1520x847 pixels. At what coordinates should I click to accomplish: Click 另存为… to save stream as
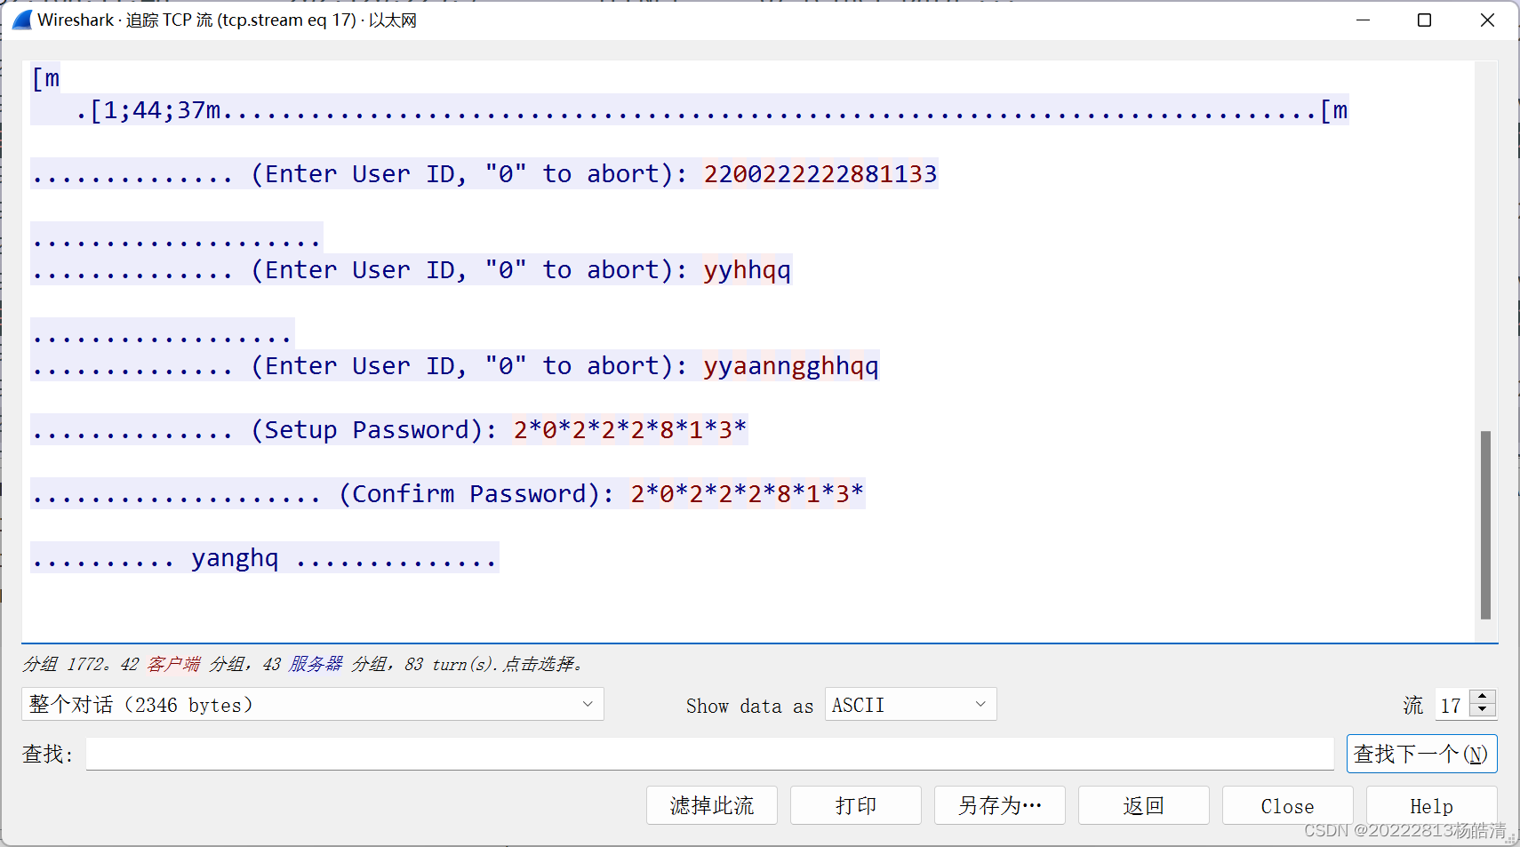(1000, 805)
